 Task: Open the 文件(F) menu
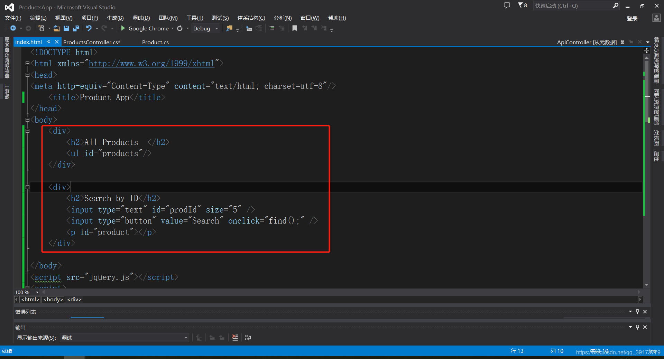pyautogui.click(x=13, y=18)
